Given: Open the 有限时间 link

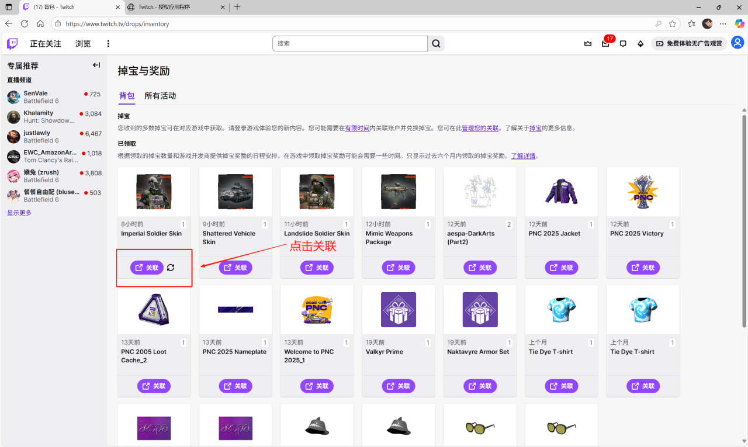Looking at the screenshot, I should [x=357, y=128].
